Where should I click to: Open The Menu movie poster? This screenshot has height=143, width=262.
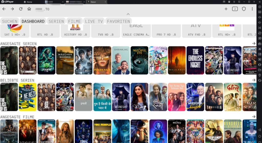[x=177, y=131]
